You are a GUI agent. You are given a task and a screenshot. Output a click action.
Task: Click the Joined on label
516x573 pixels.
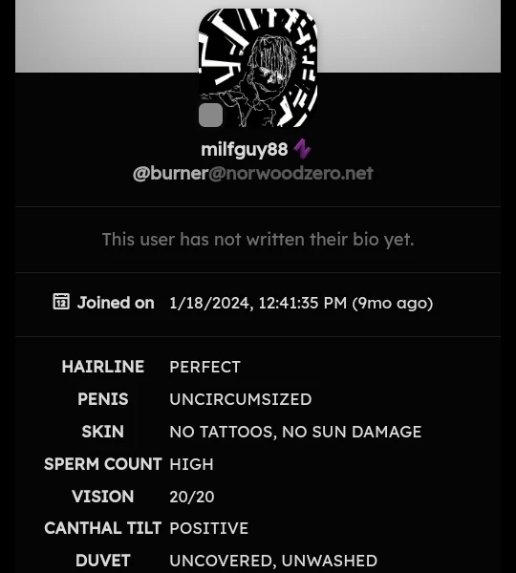click(x=116, y=303)
